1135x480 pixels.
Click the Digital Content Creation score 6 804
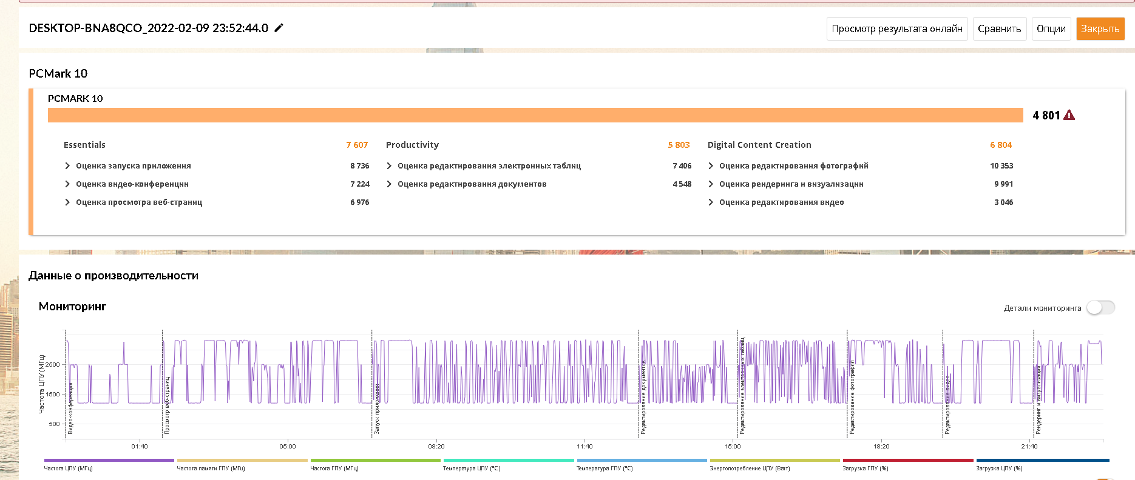click(1001, 145)
